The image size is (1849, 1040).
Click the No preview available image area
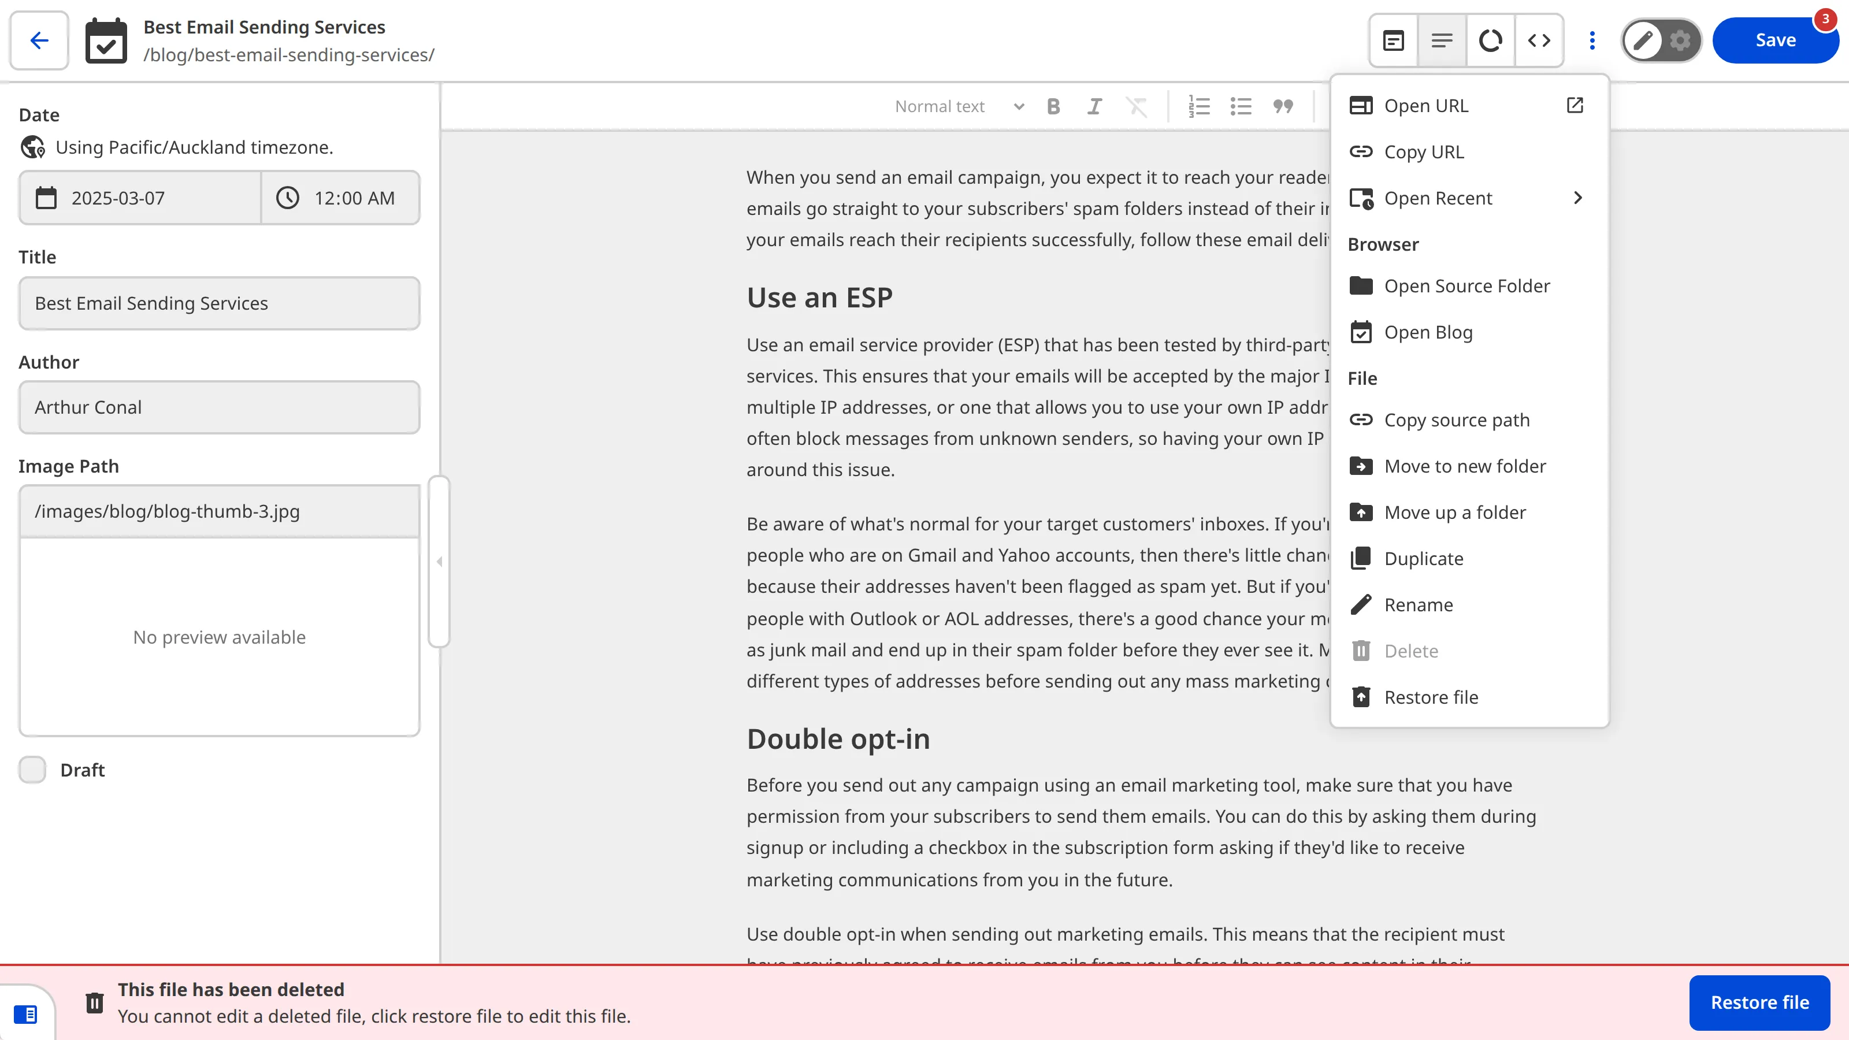[x=219, y=637]
